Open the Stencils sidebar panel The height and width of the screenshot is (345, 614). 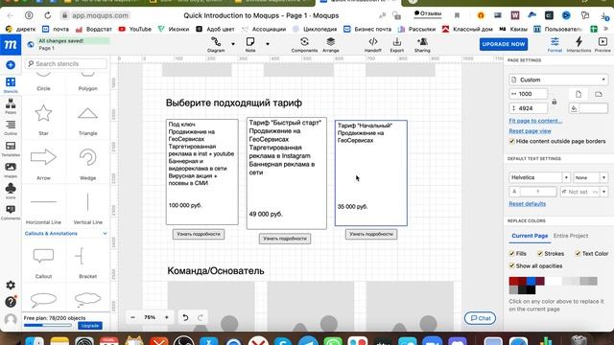tap(11, 85)
